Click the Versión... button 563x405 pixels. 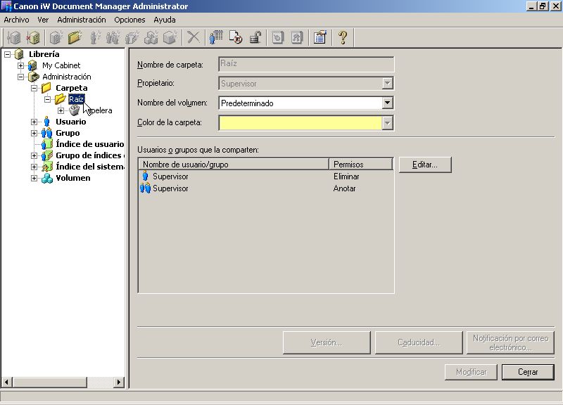pos(327,342)
